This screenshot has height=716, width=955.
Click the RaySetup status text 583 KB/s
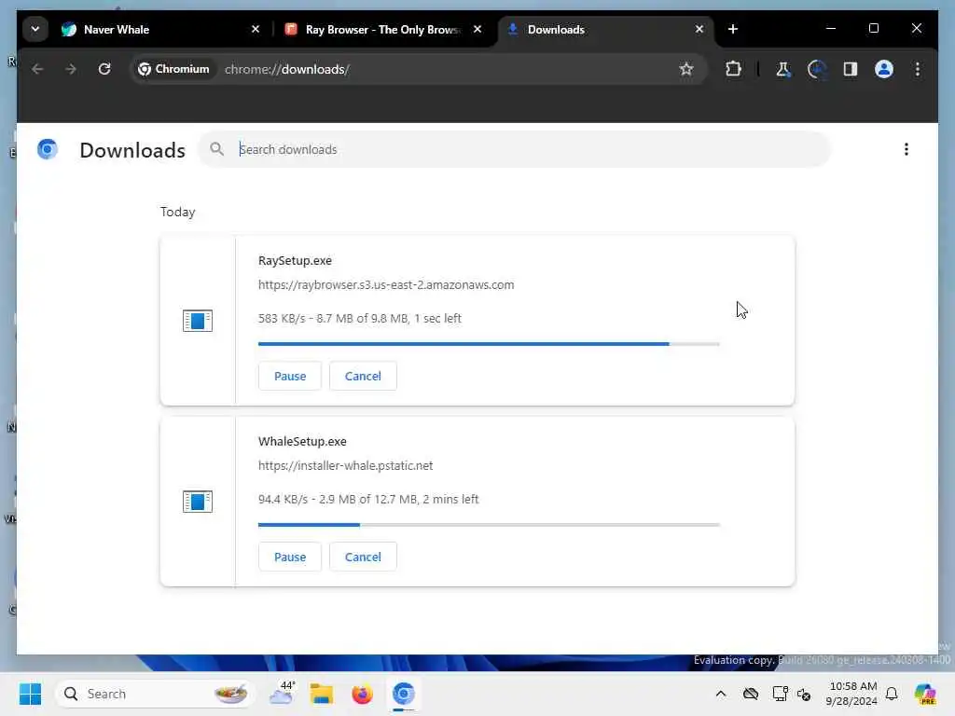pos(359,319)
